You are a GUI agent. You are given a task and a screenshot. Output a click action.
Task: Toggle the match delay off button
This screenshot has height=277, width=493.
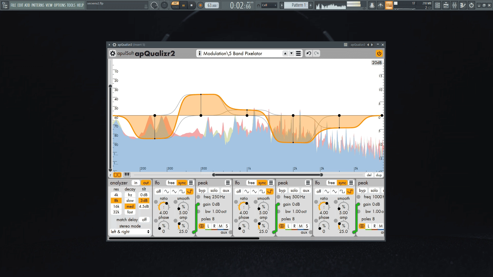click(x=144, y=220)
